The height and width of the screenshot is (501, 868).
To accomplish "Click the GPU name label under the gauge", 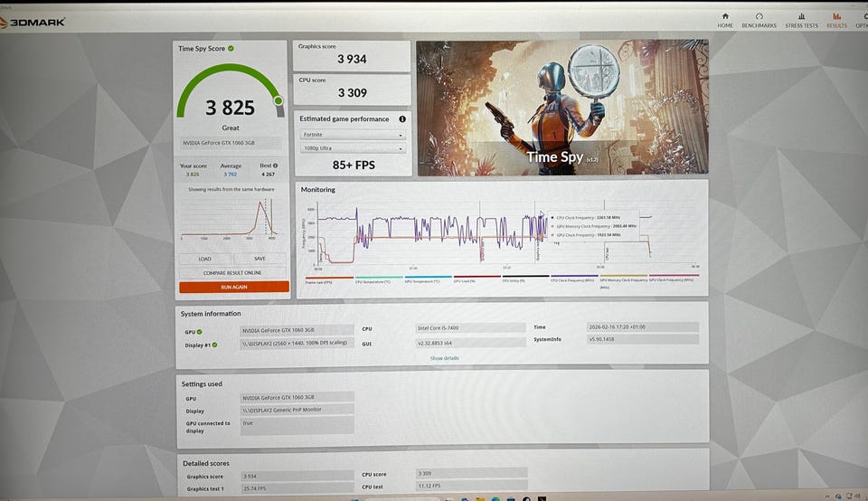I will tap(231, 143).
